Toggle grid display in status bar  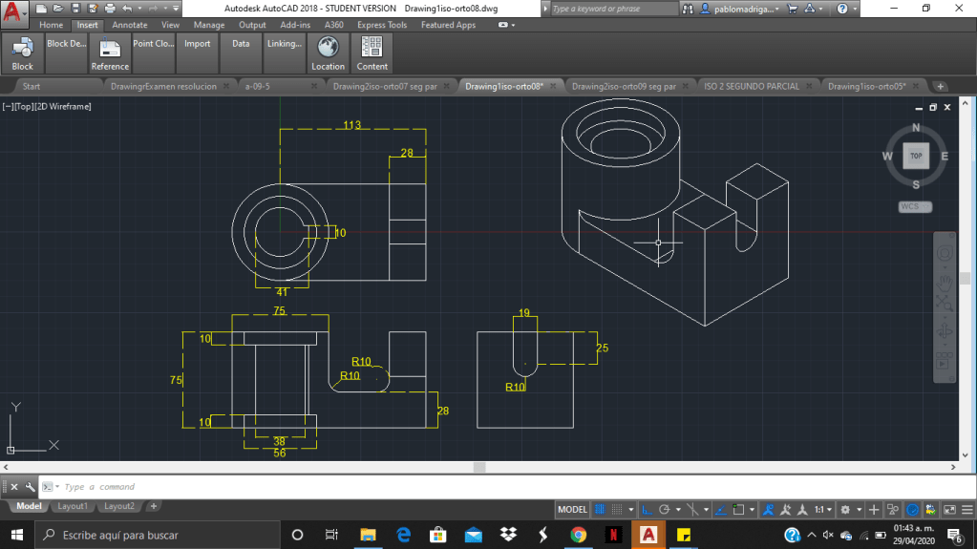(x=602, y=510)
